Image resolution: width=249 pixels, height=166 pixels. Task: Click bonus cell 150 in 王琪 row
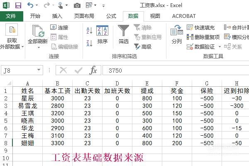177,113
